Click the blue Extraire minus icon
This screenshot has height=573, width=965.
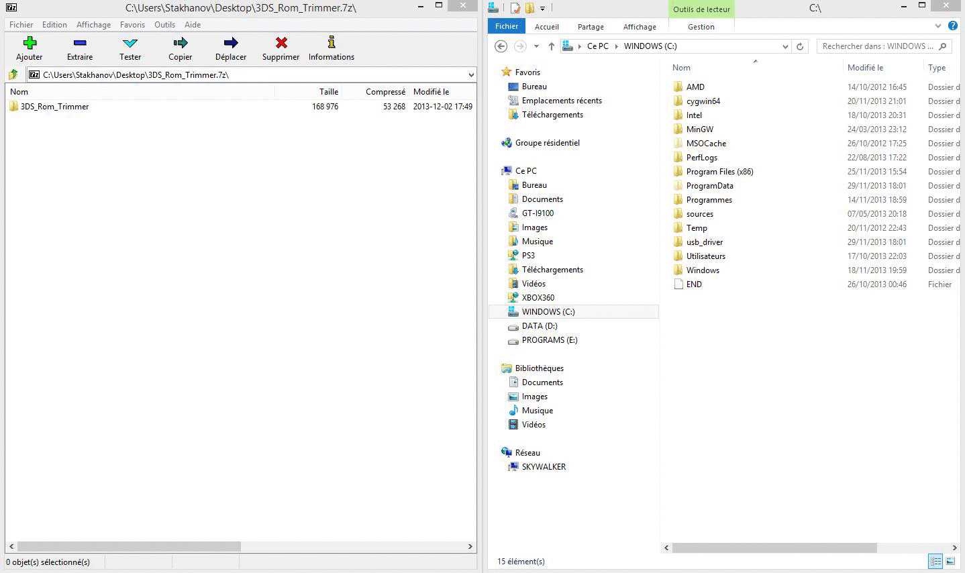click(x=80, y=43)
